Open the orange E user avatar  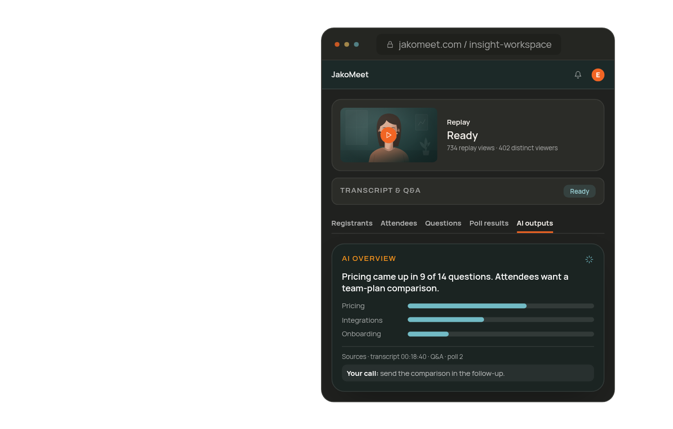coord(598,75)
